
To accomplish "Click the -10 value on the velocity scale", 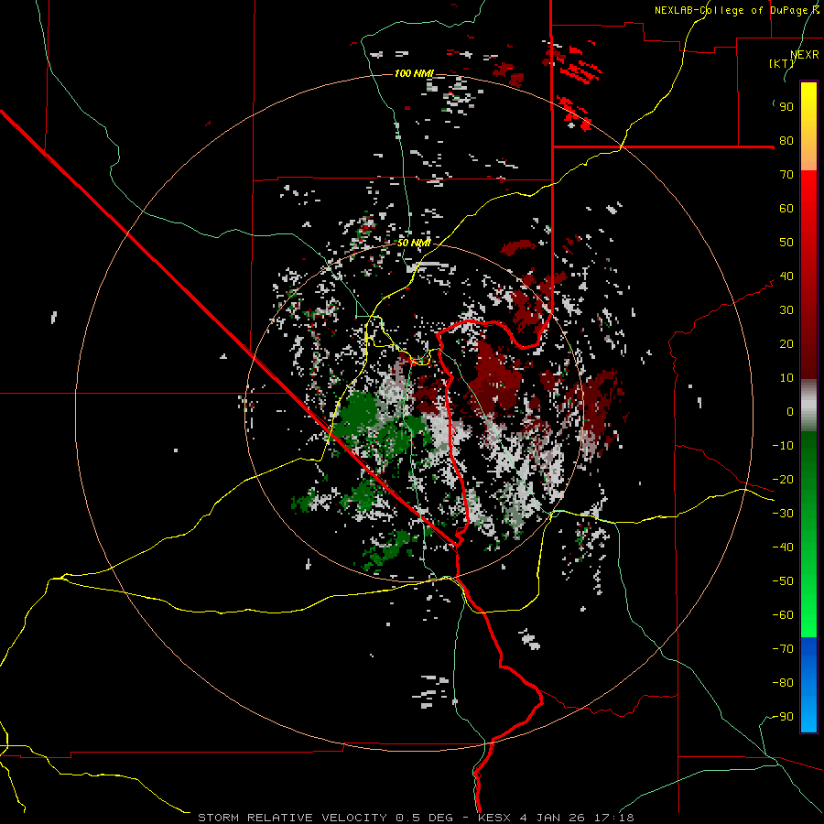I will coord(783,446).
